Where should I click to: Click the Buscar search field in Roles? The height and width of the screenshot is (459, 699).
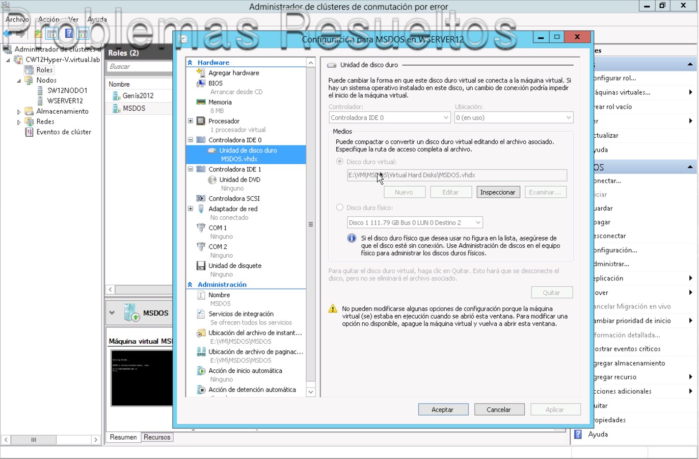coord(139,67)
